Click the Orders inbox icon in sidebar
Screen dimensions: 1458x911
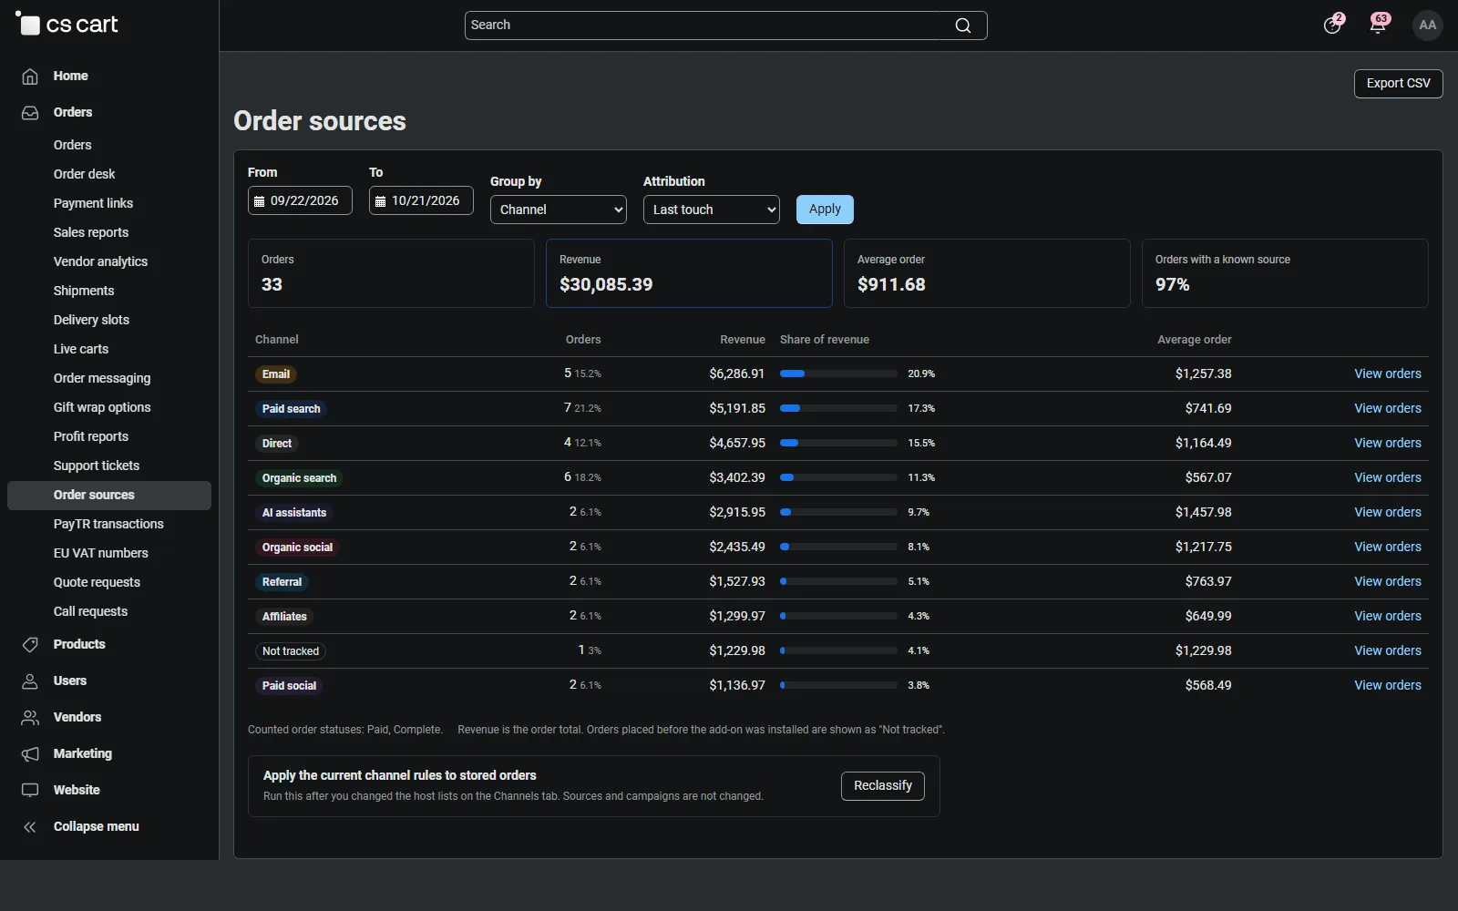pos(30,113)
